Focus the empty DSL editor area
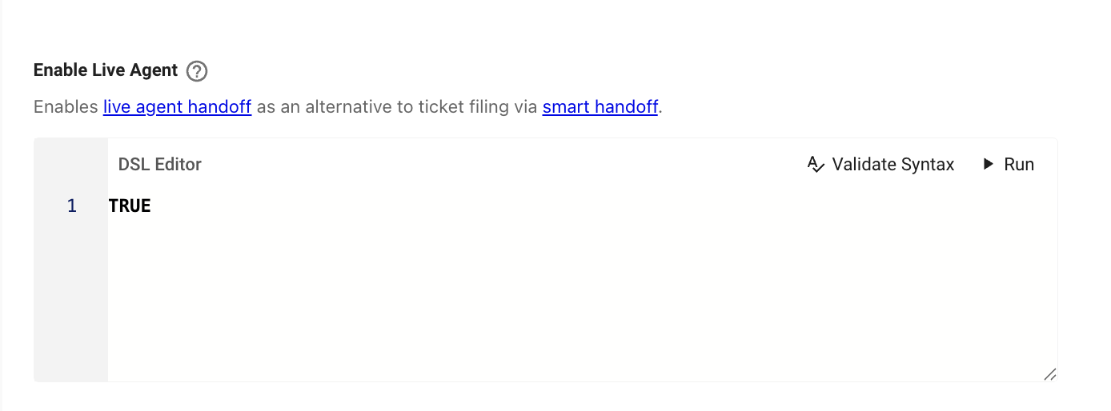This screenshot has width=1111, height=411. 560,296
